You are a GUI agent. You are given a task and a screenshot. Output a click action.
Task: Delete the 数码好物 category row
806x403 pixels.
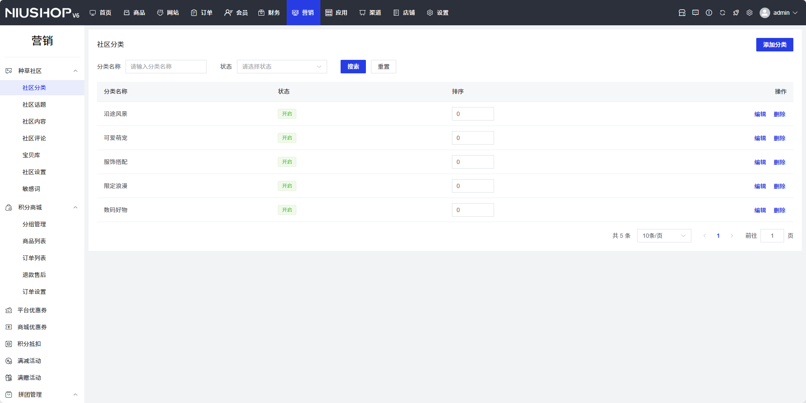(x=779, y=210)
